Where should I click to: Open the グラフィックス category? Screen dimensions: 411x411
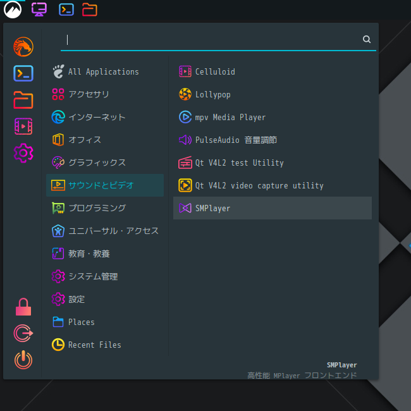pyautogui.click(x=105, y=163)
